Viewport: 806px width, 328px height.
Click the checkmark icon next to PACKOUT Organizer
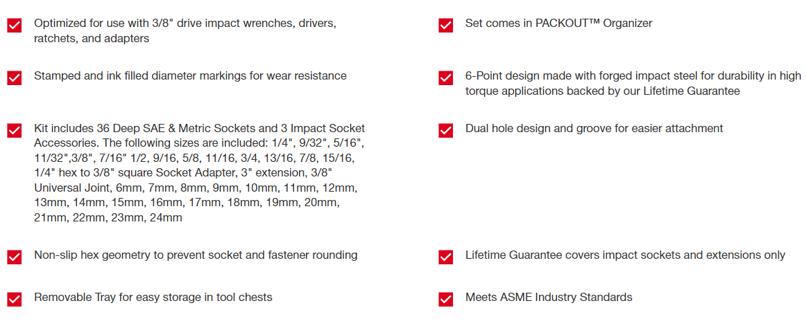point(446,26)
